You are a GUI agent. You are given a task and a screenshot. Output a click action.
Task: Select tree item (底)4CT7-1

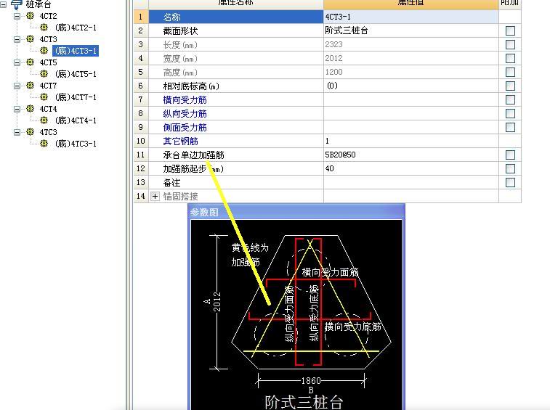(x=76, y=97)
